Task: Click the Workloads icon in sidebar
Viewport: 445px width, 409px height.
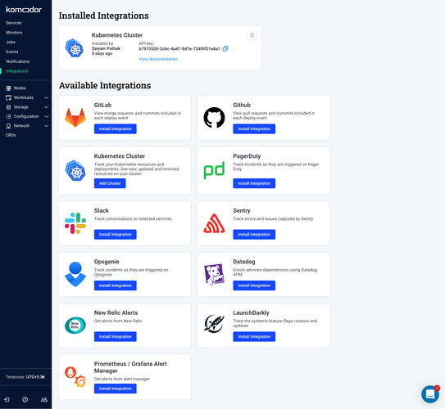Action: tap(8, 97)
